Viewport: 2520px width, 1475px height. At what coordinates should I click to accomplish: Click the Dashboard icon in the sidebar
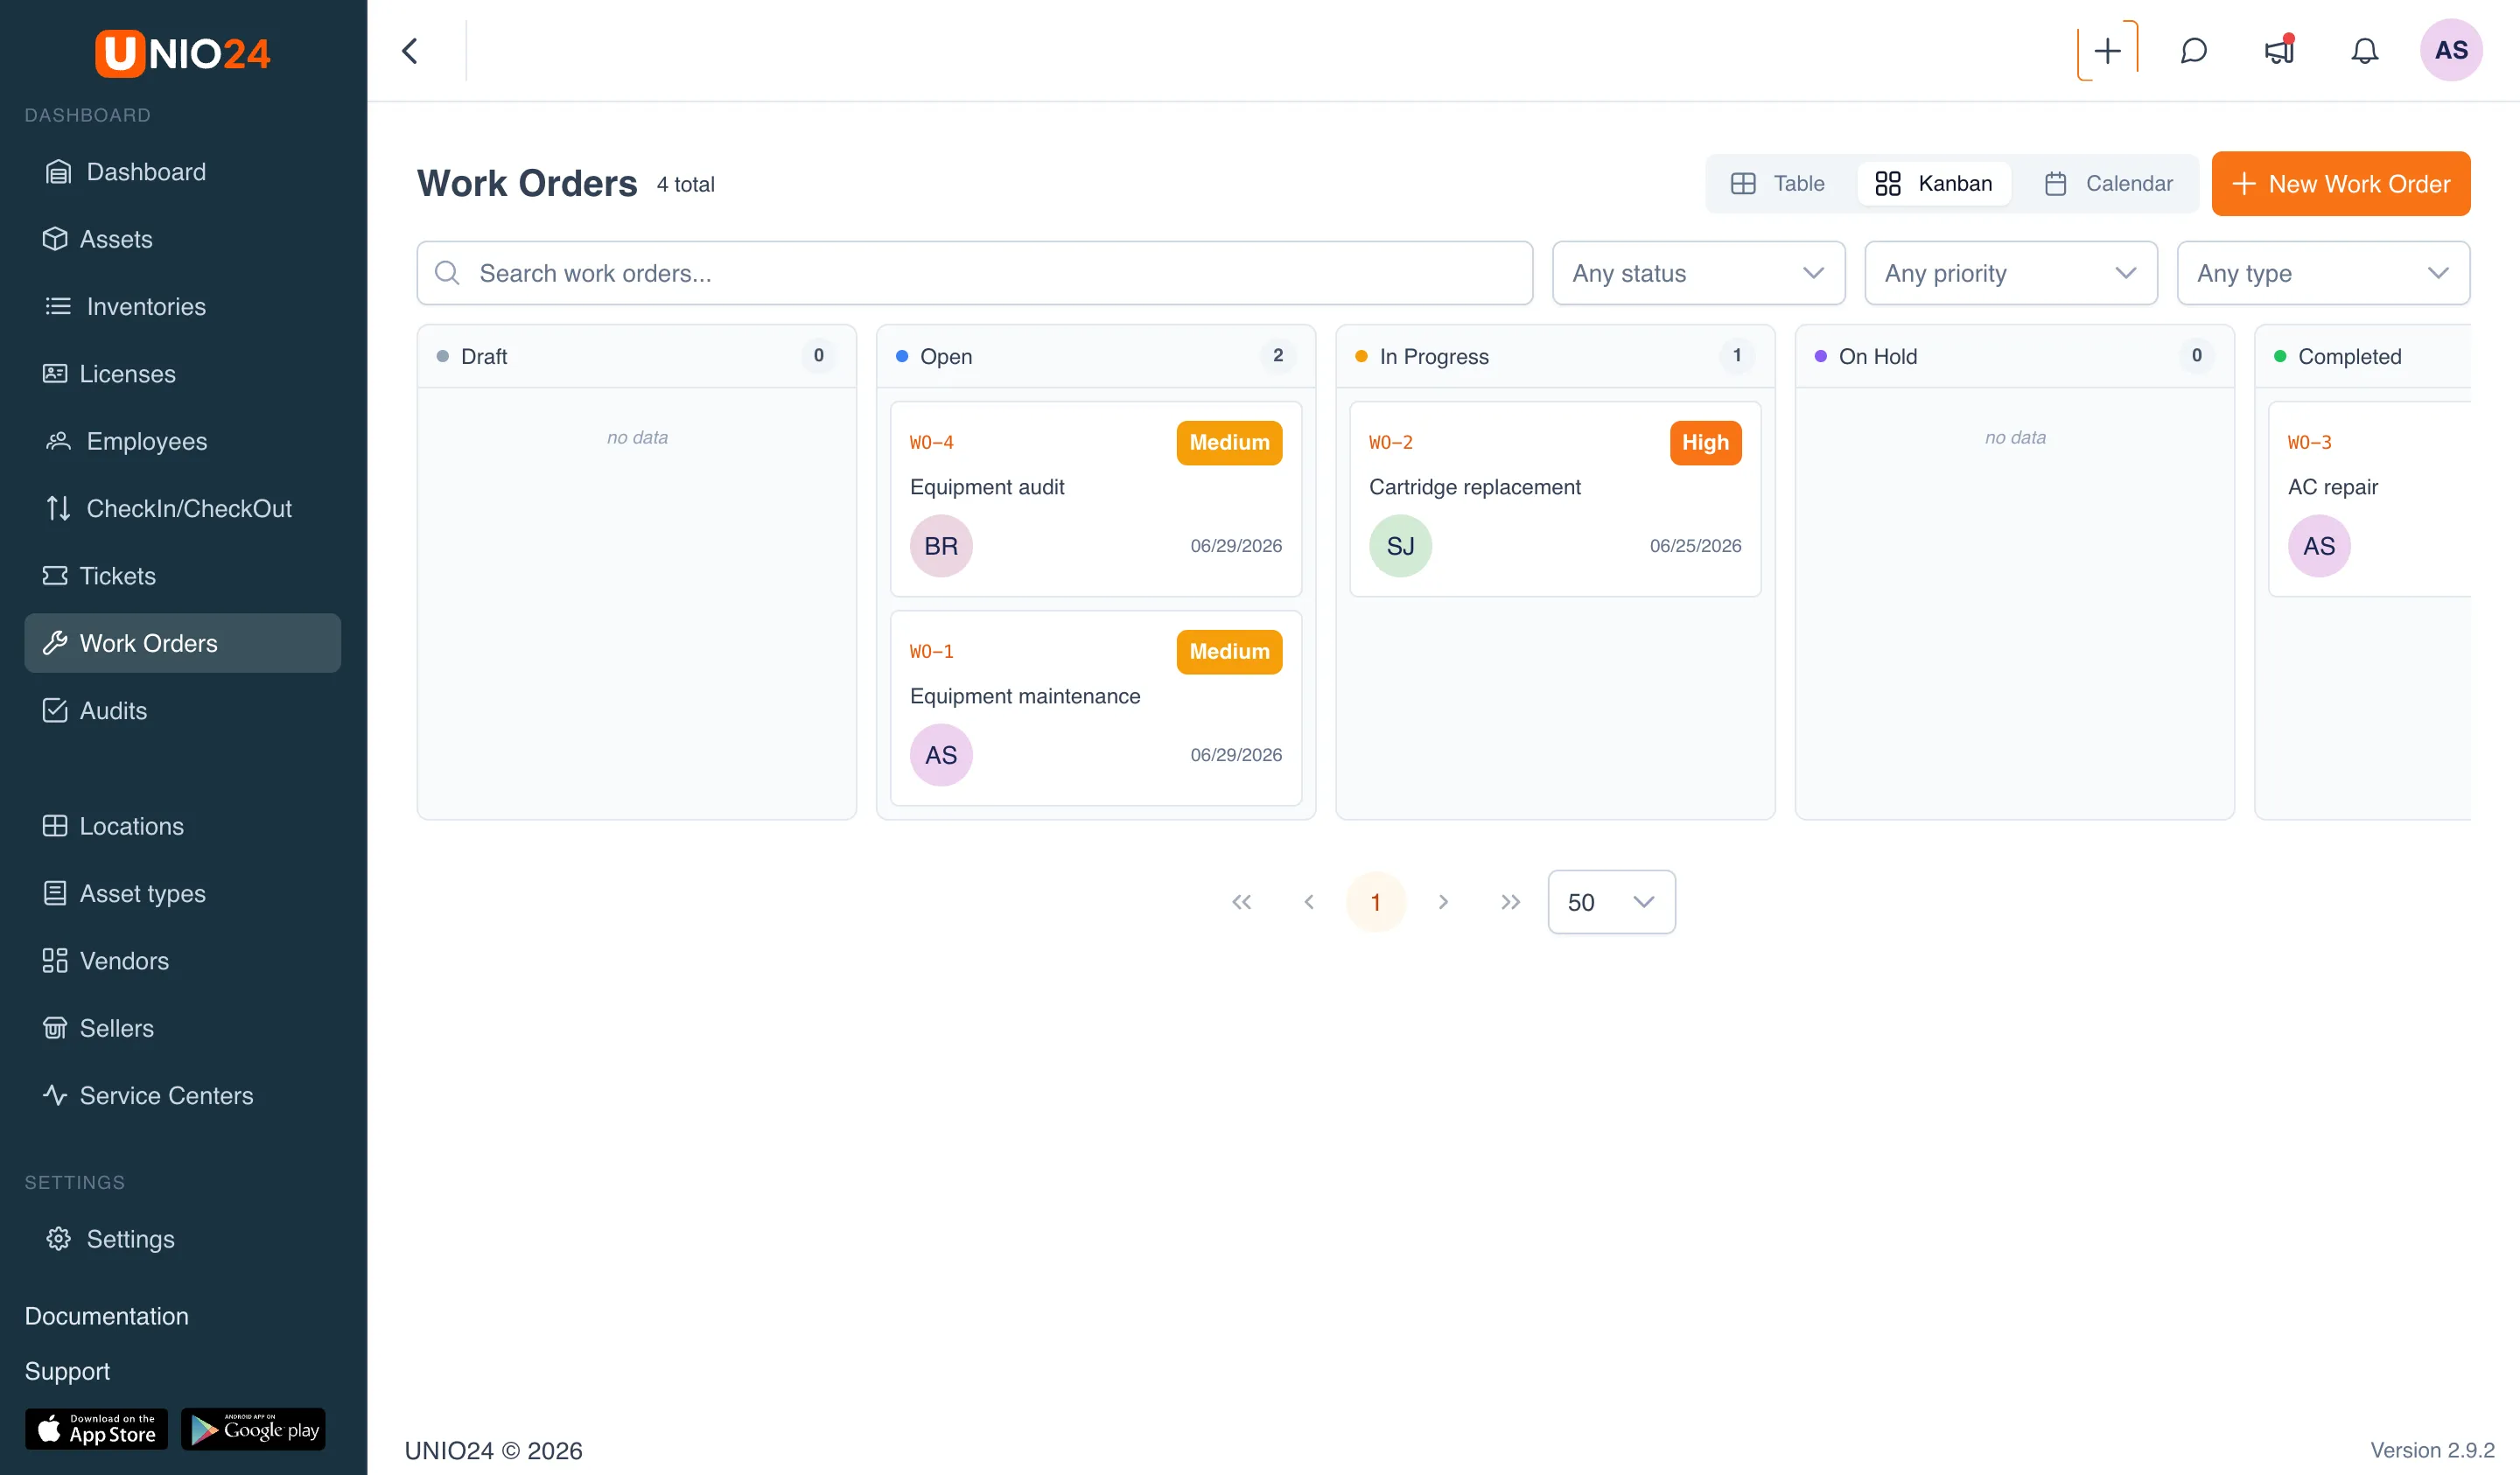[x=58, y=172]
